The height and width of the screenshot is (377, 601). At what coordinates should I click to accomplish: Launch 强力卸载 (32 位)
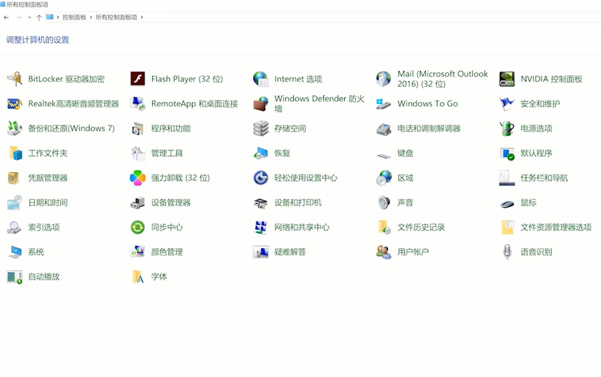tap(180, 178)
